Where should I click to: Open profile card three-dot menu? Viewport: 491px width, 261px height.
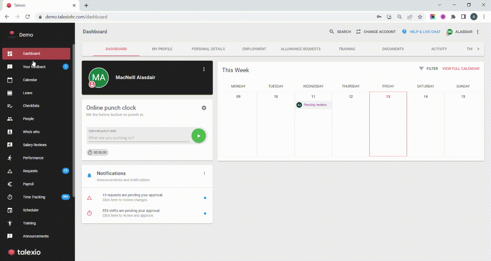pos(204,69)
